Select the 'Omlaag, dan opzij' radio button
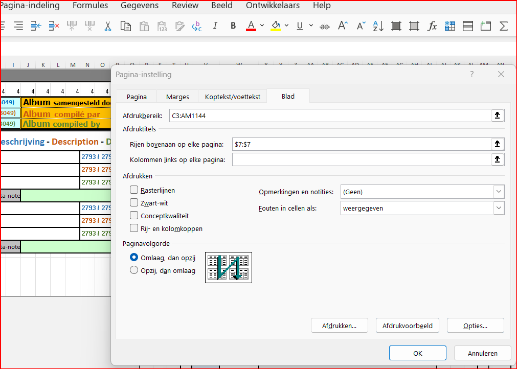The width and height of the screenshot is (517, 369). coord(134,257)
